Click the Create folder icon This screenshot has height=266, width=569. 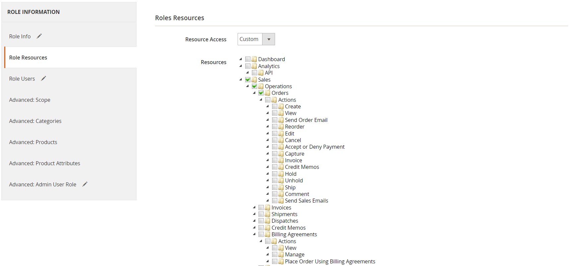[281, 106]
